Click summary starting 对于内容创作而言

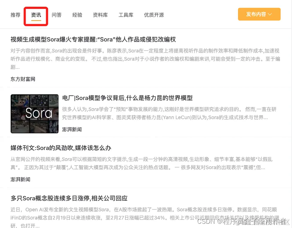pyautogui.click(x=145, y=59)
